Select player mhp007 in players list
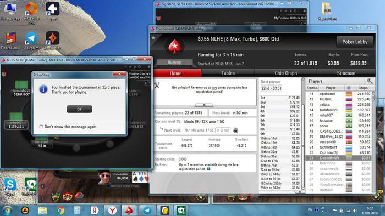The image size is (385, 216). (x=338, y=115)
